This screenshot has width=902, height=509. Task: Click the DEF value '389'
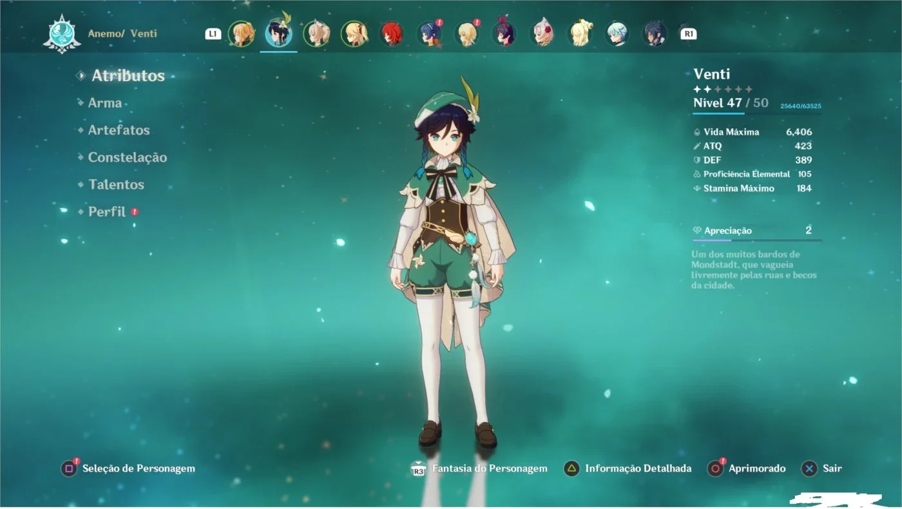[x=803, y=160]
